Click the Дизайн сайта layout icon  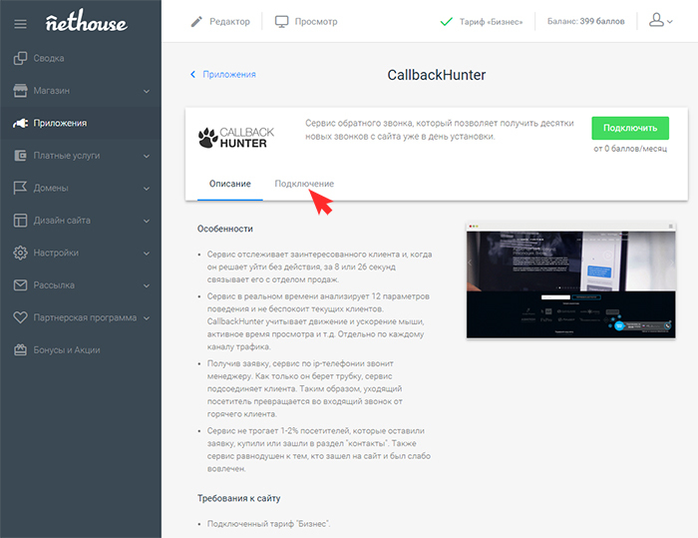(x=20, y=221)
